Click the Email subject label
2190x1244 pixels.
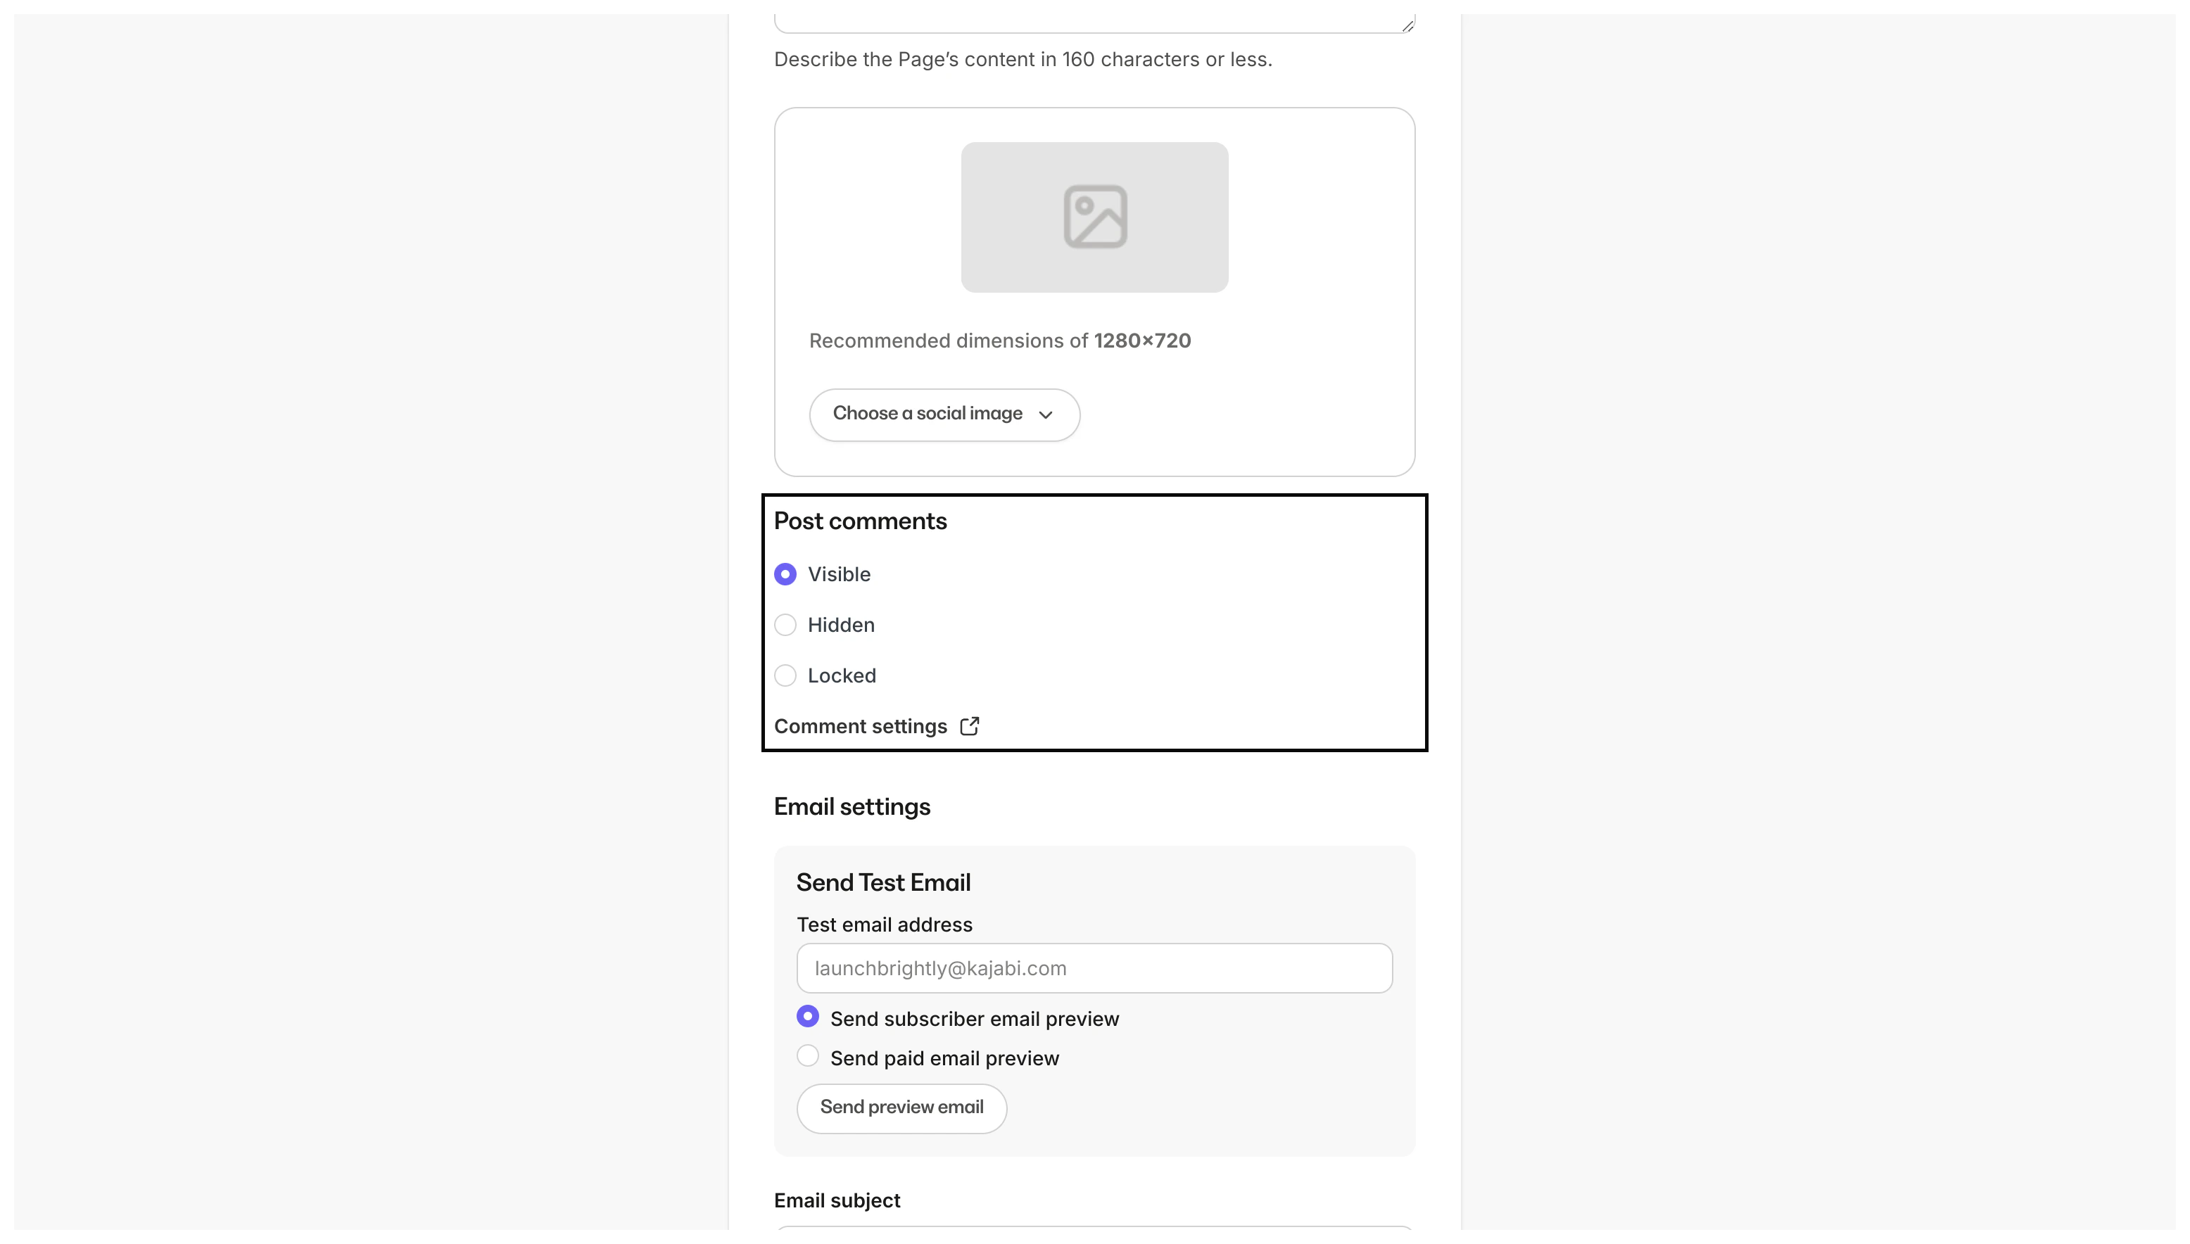pos(837,1200)
